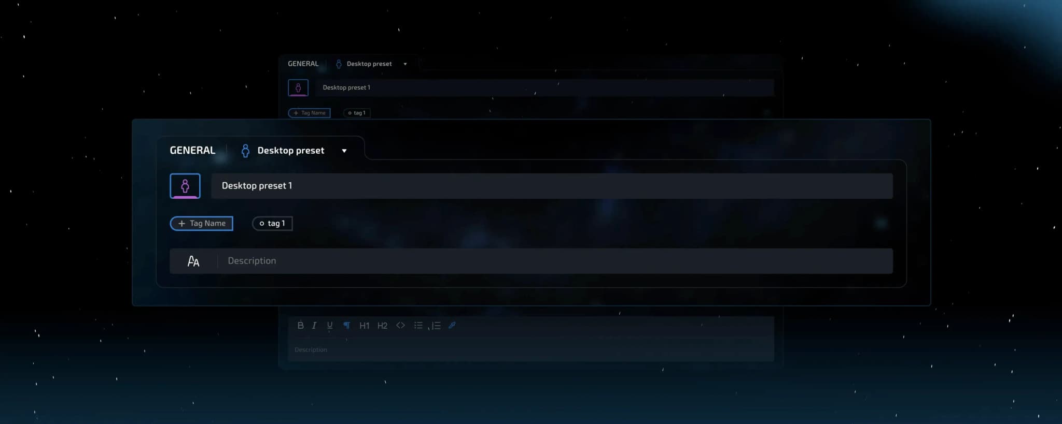1062x424 pixels.
Task: Select the large 'tag 1' chip
Action: [x=273, y=224]
